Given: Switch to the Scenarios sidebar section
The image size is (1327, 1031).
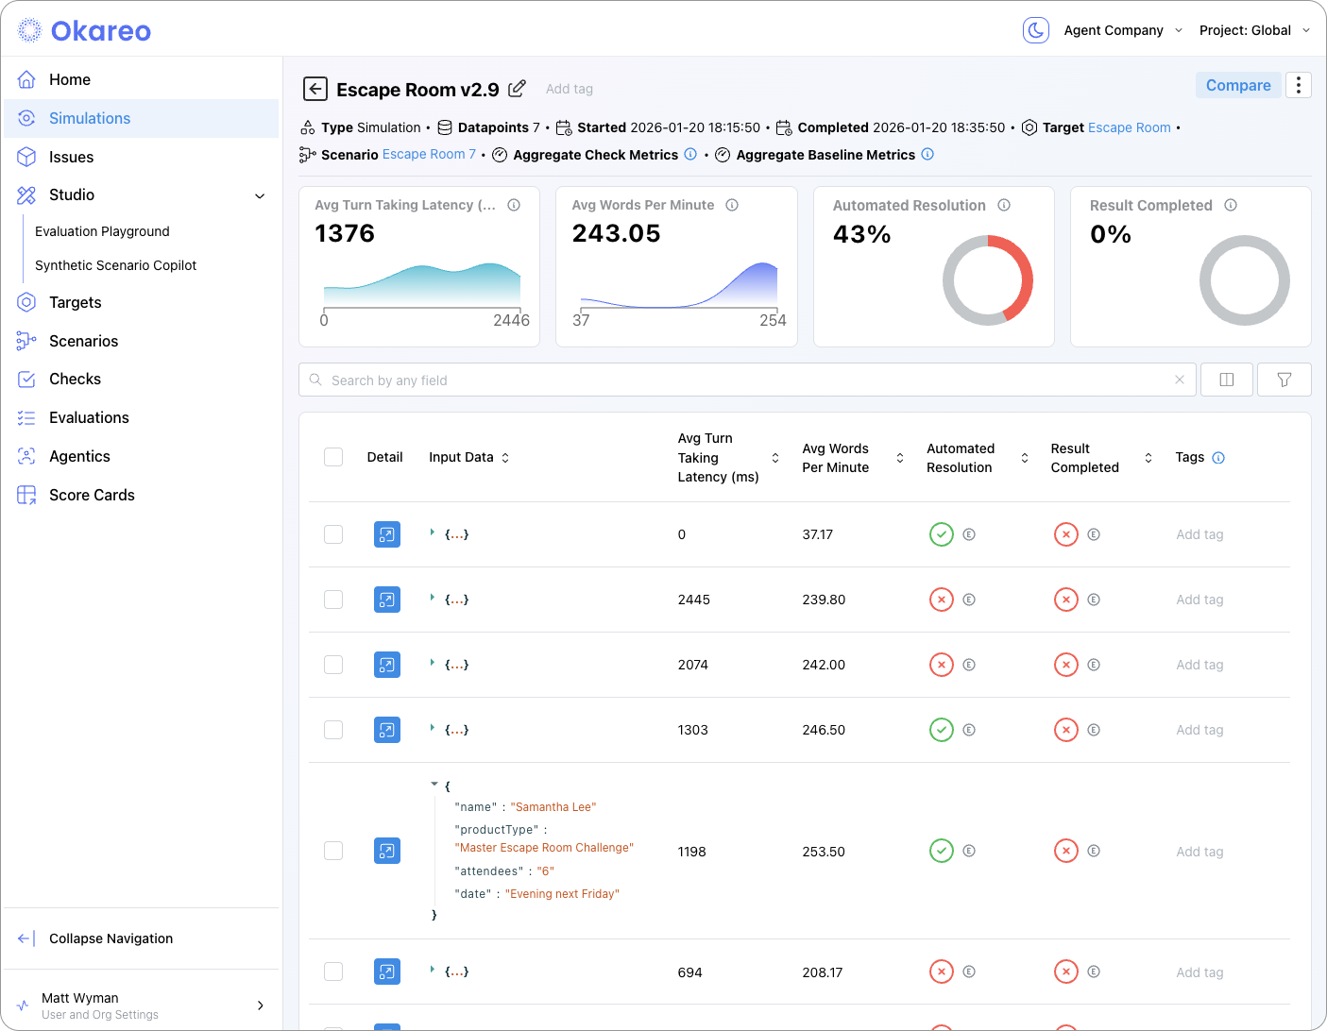Looking at the screenshot, I should (83, 341).
